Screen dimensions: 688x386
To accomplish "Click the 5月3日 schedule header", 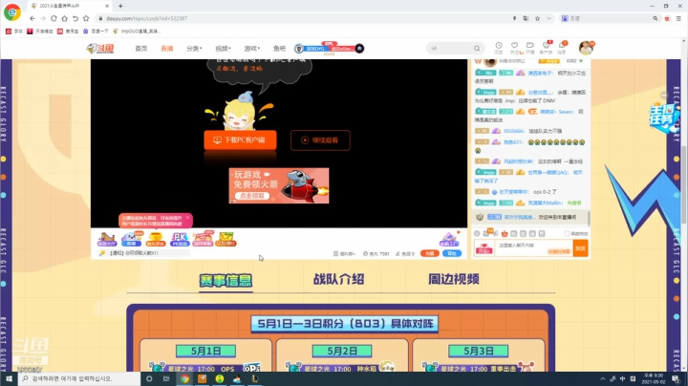I will [x=479, y=351].
